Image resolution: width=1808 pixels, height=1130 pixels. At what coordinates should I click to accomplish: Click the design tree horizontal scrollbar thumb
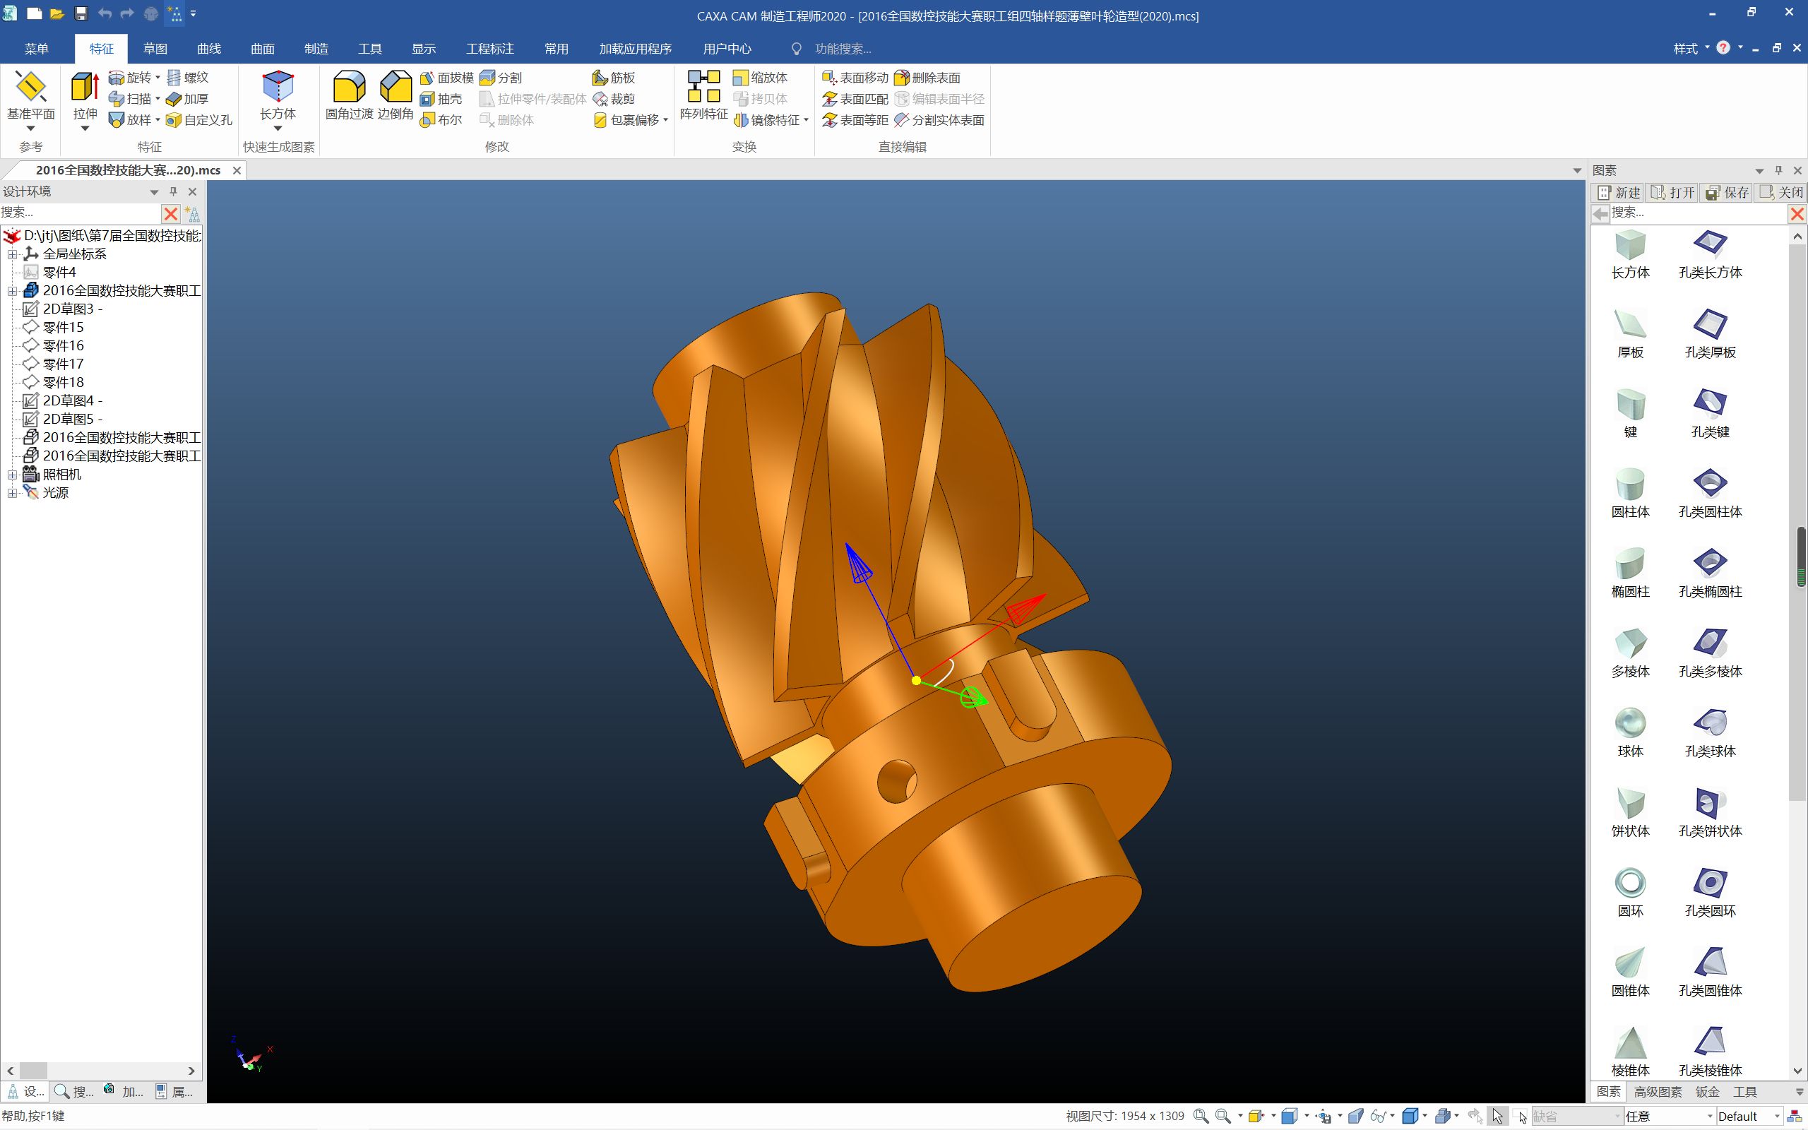pyautogui.click(x=33, y=1070)
